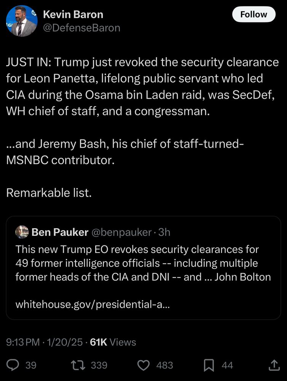
Task: Click the 44 bookmarks count
Action: tap(227, 365)
